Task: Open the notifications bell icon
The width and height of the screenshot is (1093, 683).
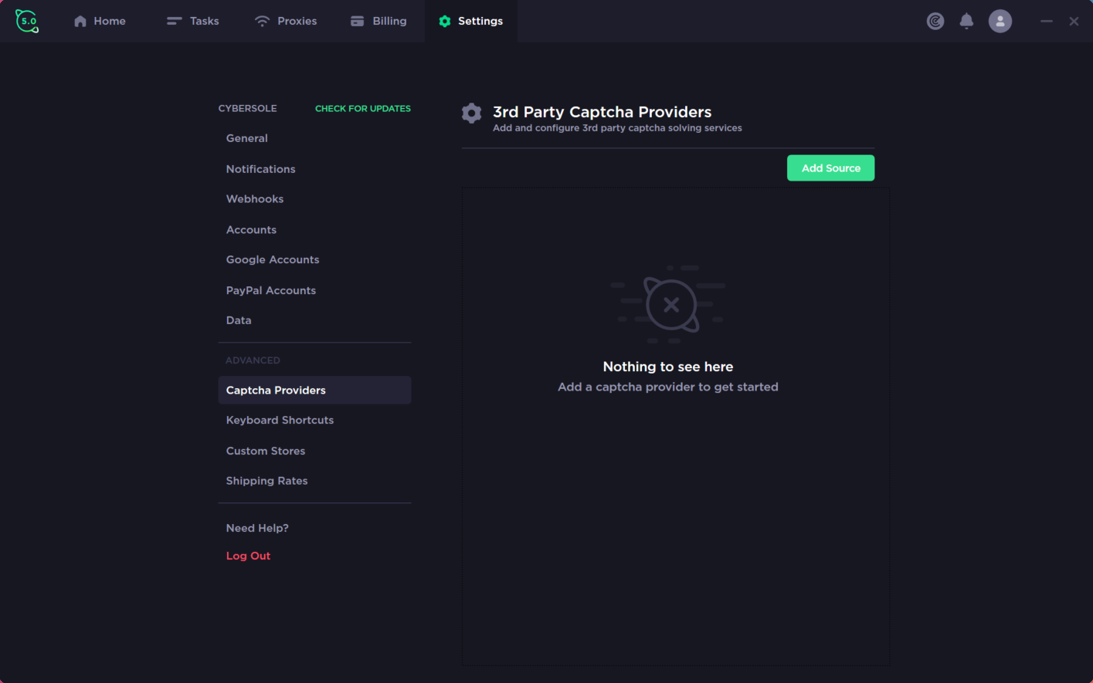Action: coord(966,21)
